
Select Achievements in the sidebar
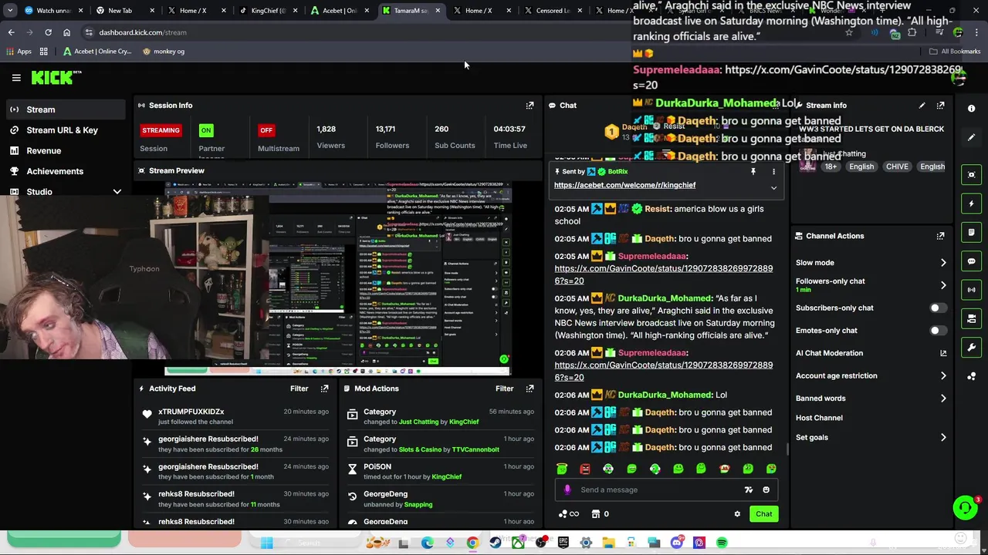pos(64,171)
